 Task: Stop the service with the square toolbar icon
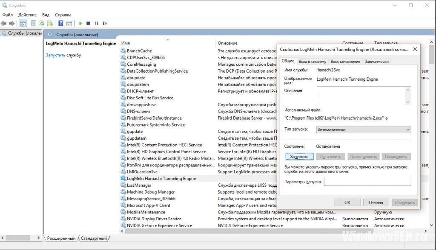(x=88, y=24)
